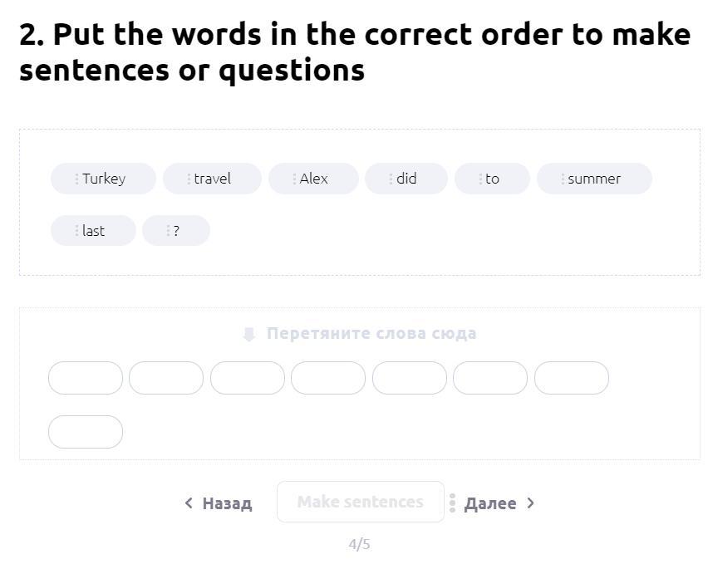Click the drag handle on the question mark chip
Screen dimensions: 708x564
pos(168,231)
